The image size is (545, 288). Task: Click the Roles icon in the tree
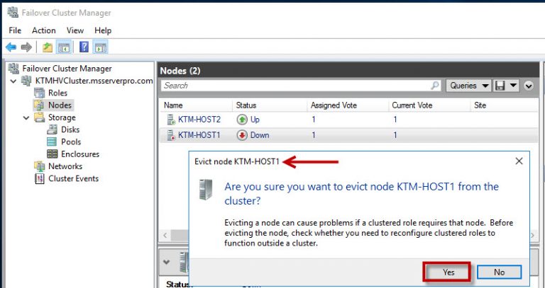(40, 93)
